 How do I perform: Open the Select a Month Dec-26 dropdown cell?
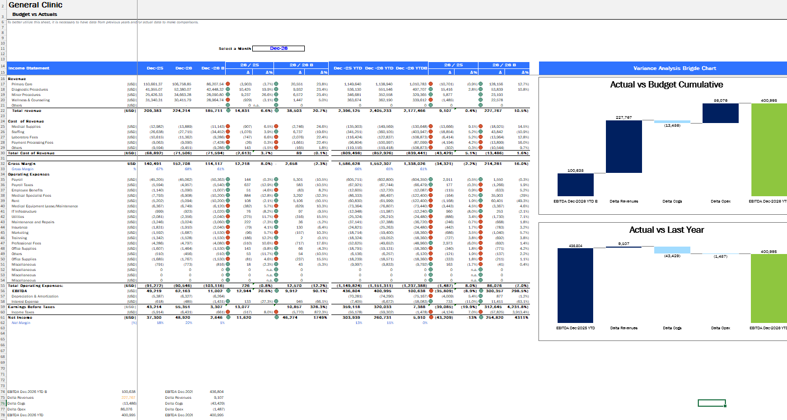[x=278, y=48]
